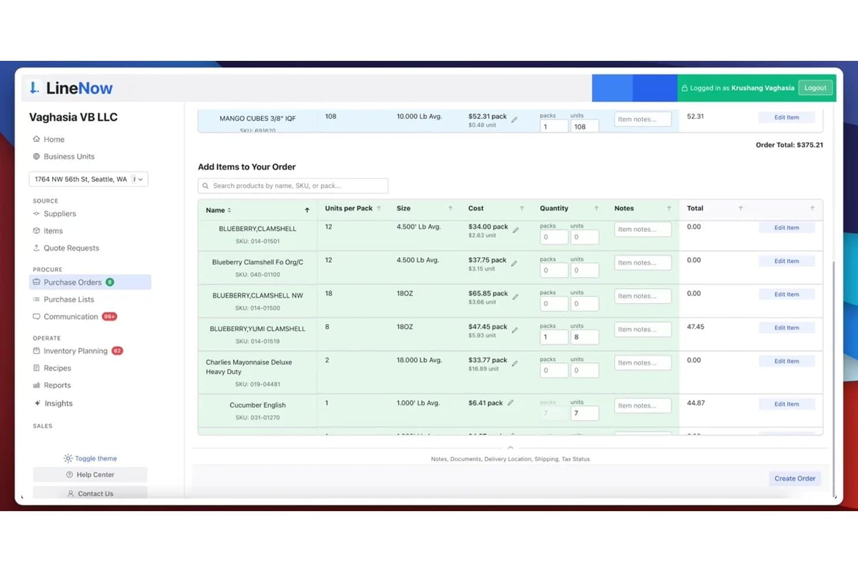
Task: Go to Business Units
Action: tap(64, 156)
